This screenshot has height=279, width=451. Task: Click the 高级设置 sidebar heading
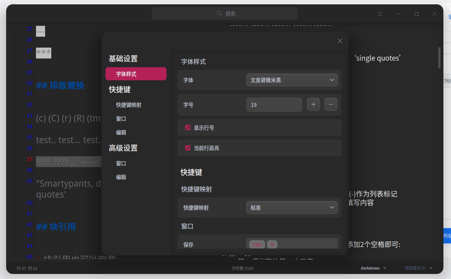click(x=123, y=148)
